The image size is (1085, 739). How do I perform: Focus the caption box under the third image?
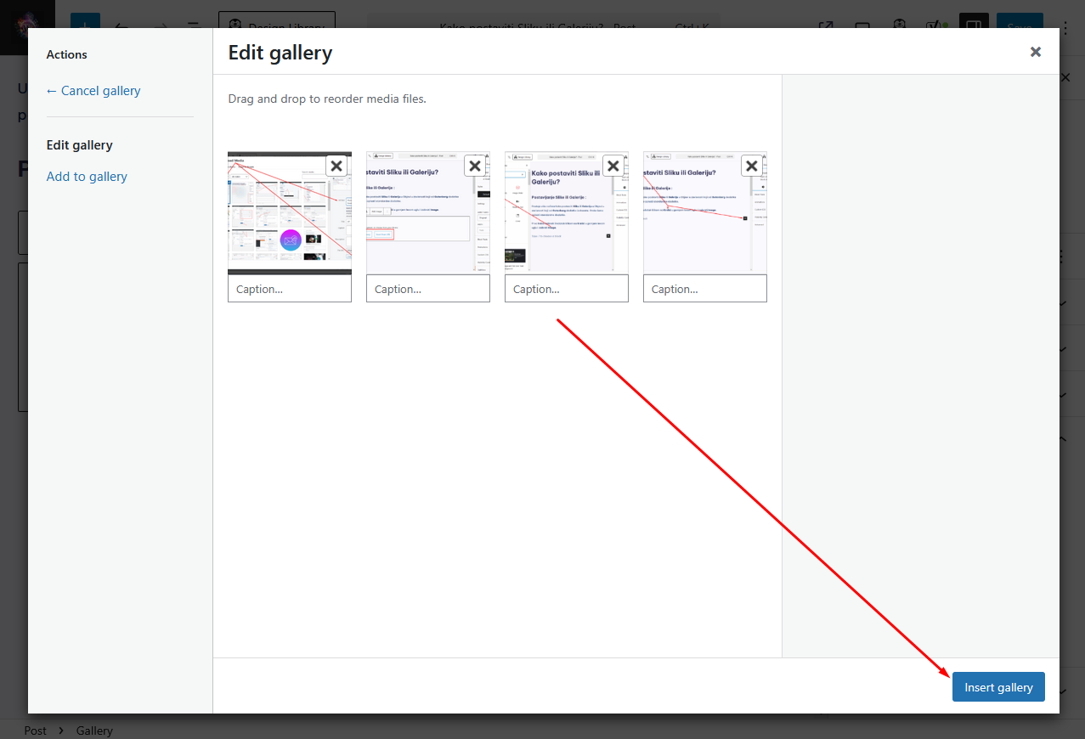[567, 289]
